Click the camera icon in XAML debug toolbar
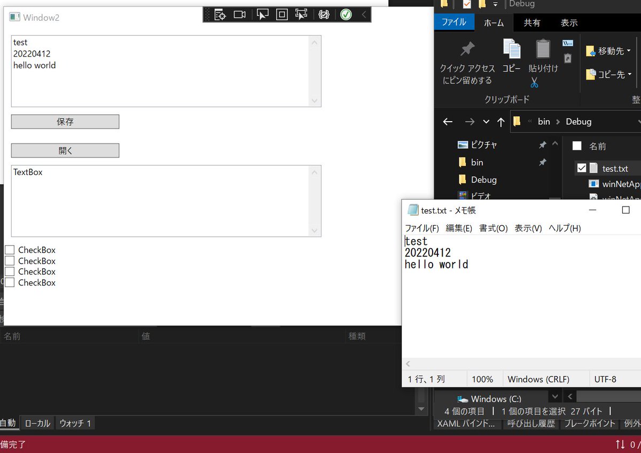 pos(240,14)
